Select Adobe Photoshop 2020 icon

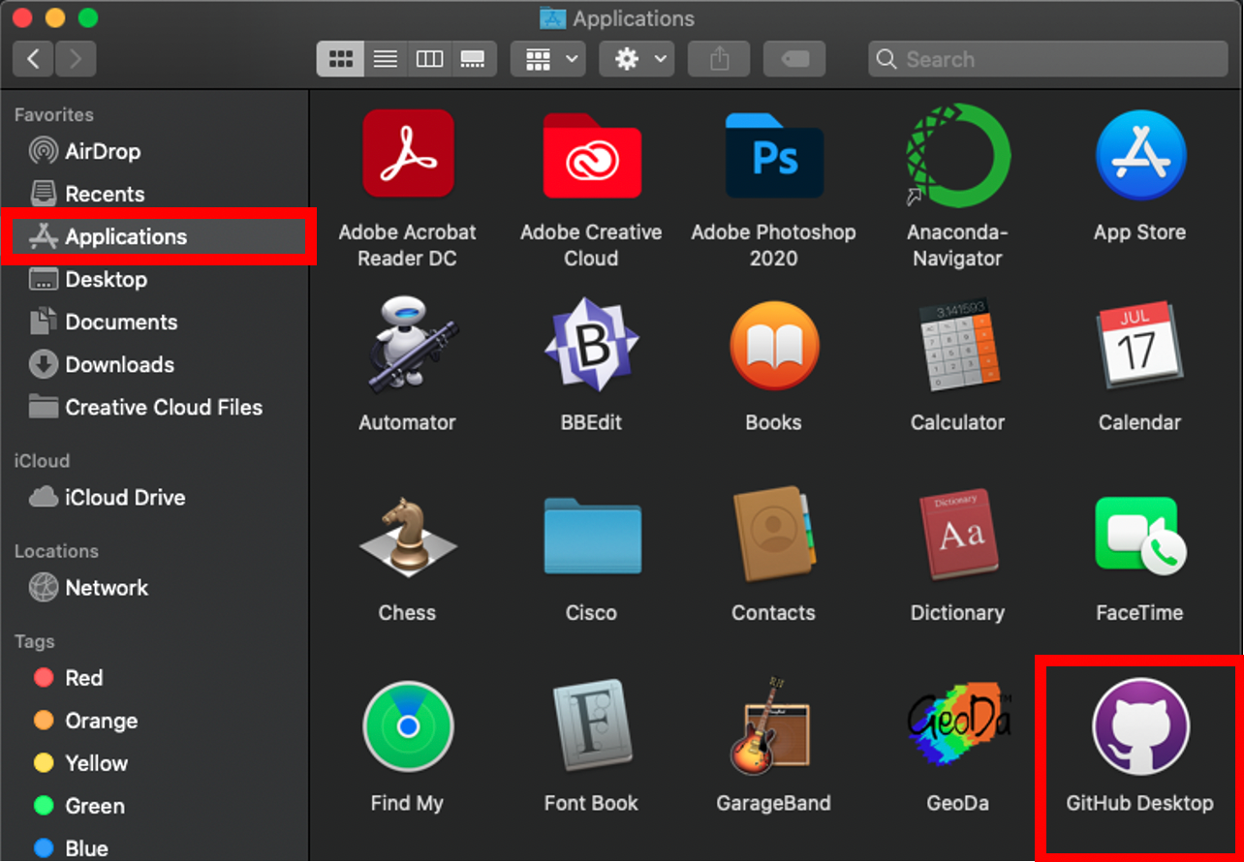click(x=774, y=155)
